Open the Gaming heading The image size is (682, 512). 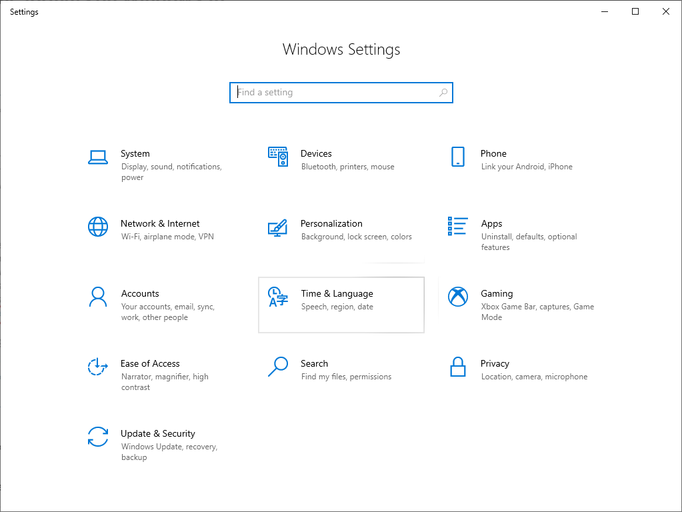click(497, 293)
